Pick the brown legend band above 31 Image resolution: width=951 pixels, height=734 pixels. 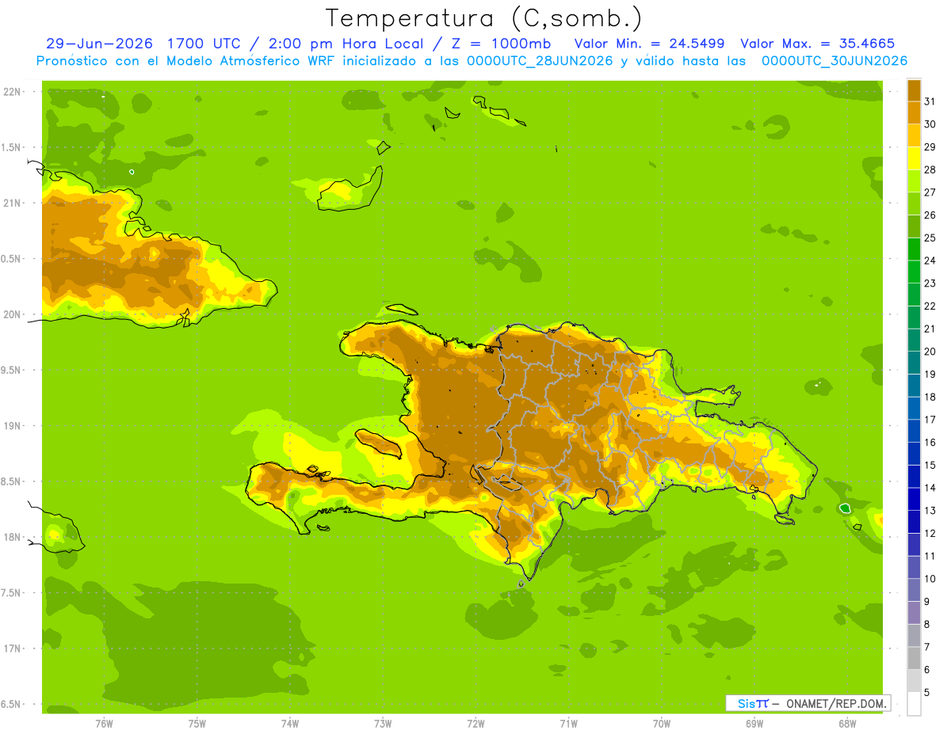tap(914, 89)
